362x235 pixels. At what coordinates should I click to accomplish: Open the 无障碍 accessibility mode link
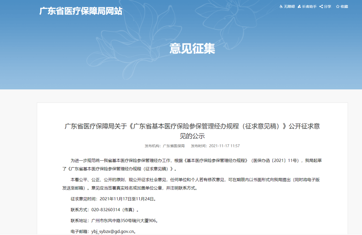pos(289,6)
